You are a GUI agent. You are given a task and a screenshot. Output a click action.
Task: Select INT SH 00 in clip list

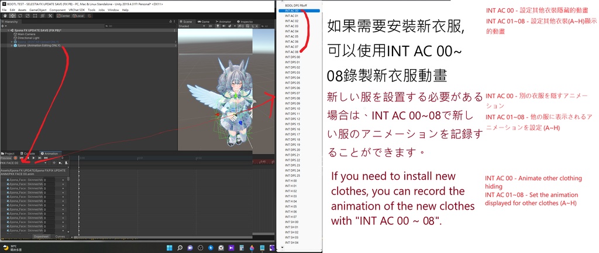tap(292, 221)
